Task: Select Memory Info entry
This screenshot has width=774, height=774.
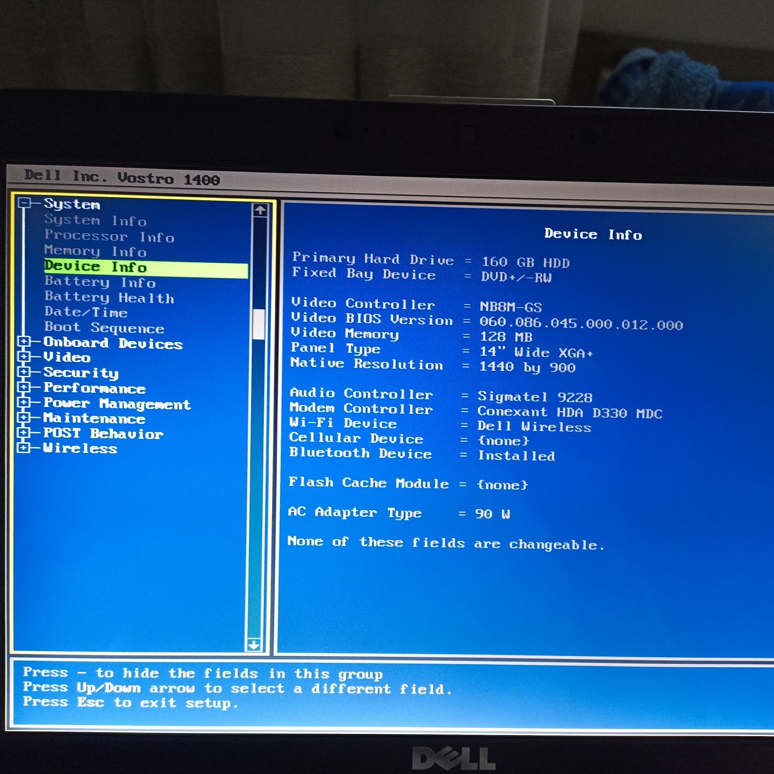Action: [x=95, y=251]
